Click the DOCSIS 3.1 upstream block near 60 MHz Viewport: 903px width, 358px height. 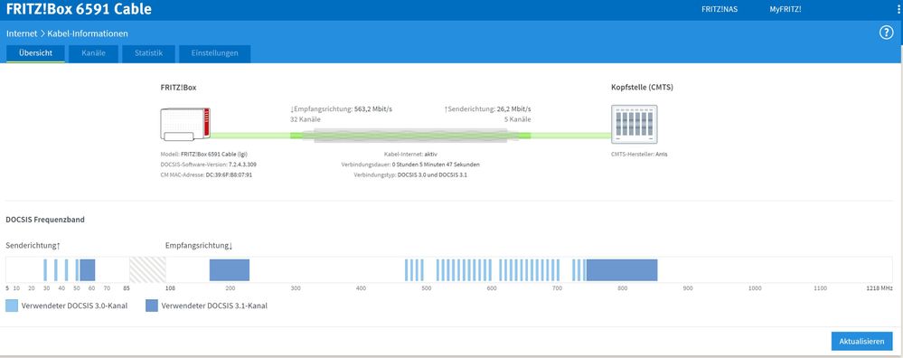pyautogui.click(x=88, y=270)
